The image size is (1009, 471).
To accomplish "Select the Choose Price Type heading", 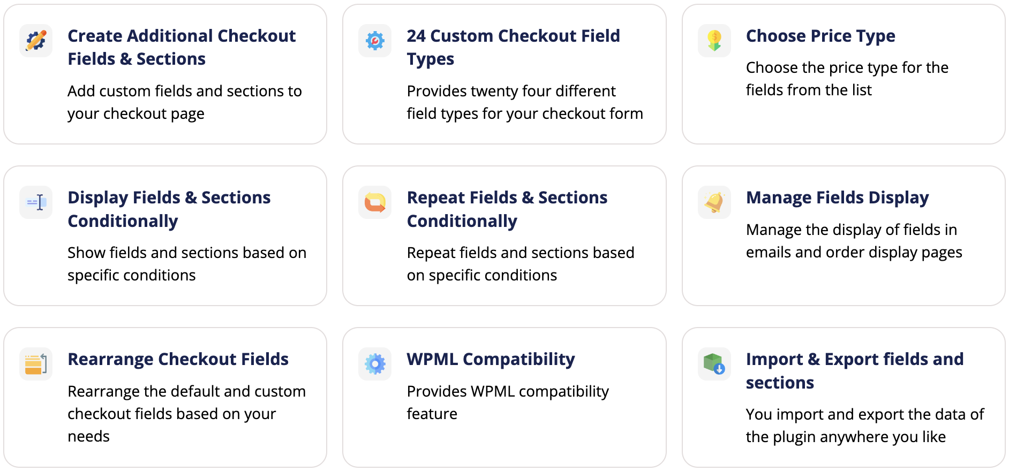I will (x=820, y=36).
